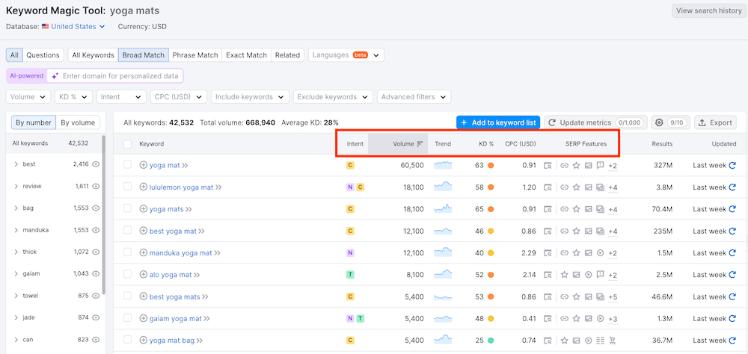Open the Advanced filters dropdown
The image size is (748, 354).
pos(414,97)
